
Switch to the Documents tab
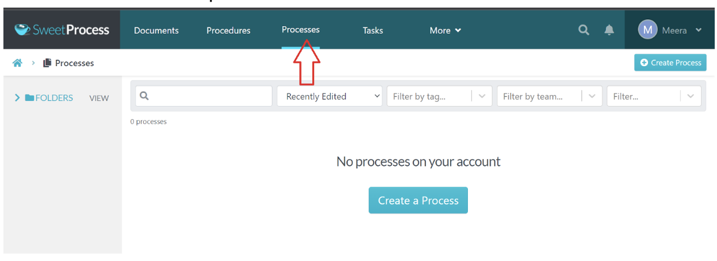tap(156, 31)
